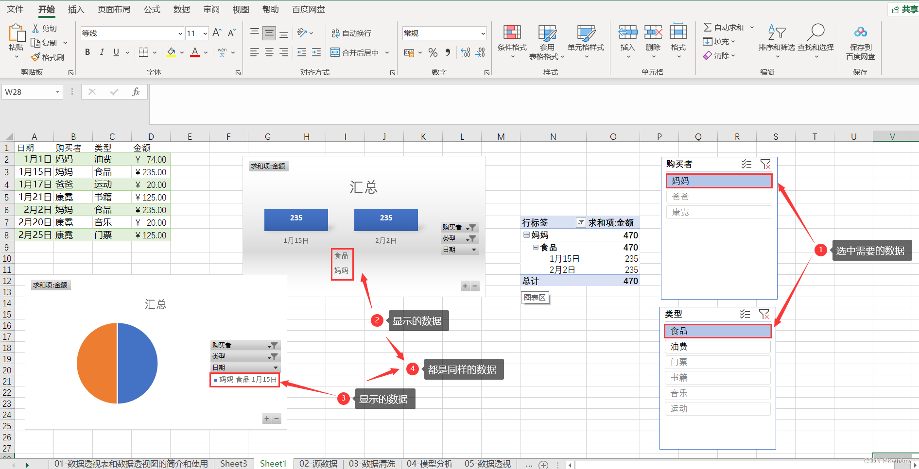This screenshot has width=919, height=469.
Task: Click the cell borders icon
Action: coord(143,52)
